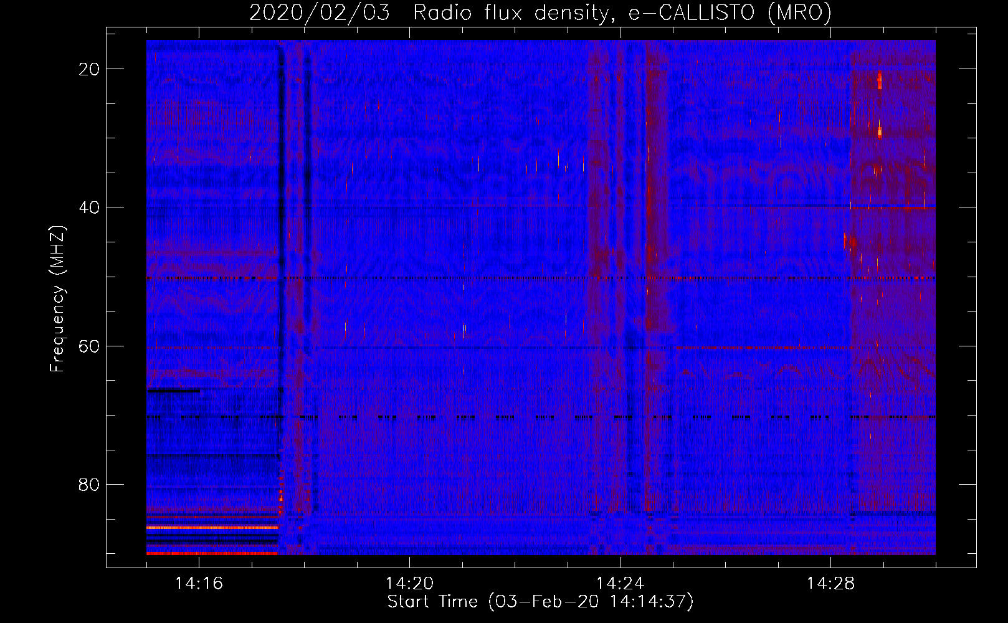Click the 14:28 time tick label
The height and width of the screenshot is (623, 1008).
point(830,584)
